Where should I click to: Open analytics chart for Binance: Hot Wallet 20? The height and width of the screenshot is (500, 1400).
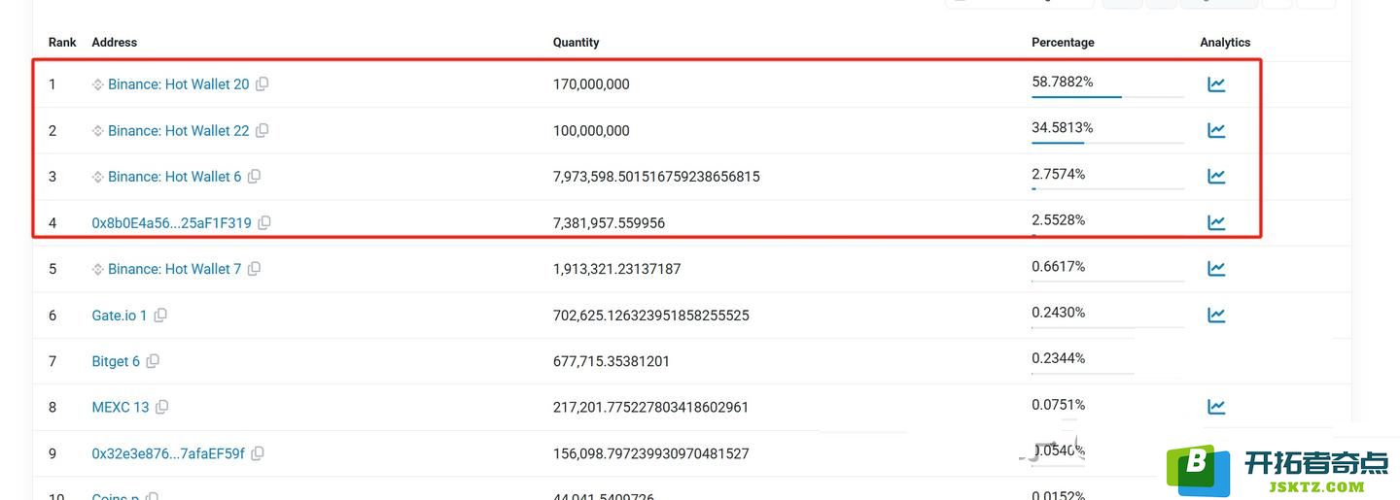point(1216,84)
